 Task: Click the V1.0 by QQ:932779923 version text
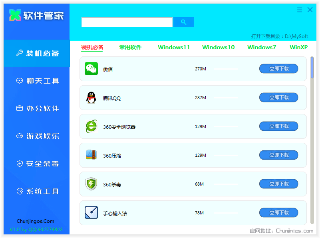(x=36, y=230)
